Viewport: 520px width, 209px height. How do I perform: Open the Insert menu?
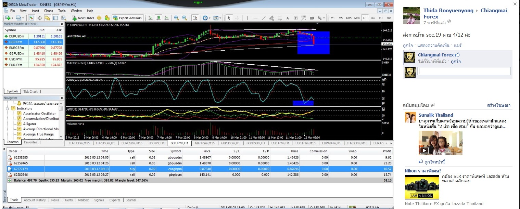click(x=35, y=11)
